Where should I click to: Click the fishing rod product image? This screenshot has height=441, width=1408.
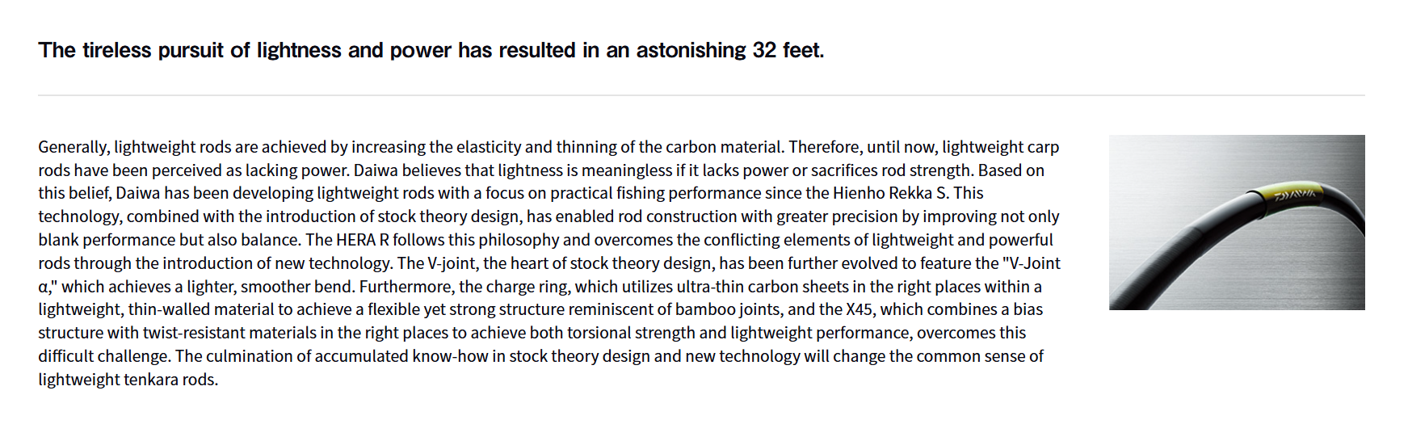tap(1236, 222)
